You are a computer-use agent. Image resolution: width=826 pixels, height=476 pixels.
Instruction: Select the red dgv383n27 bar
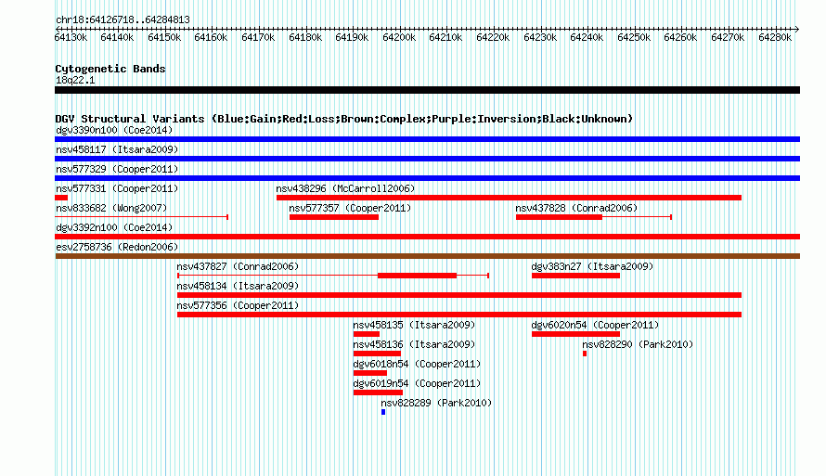pos(575,276)
